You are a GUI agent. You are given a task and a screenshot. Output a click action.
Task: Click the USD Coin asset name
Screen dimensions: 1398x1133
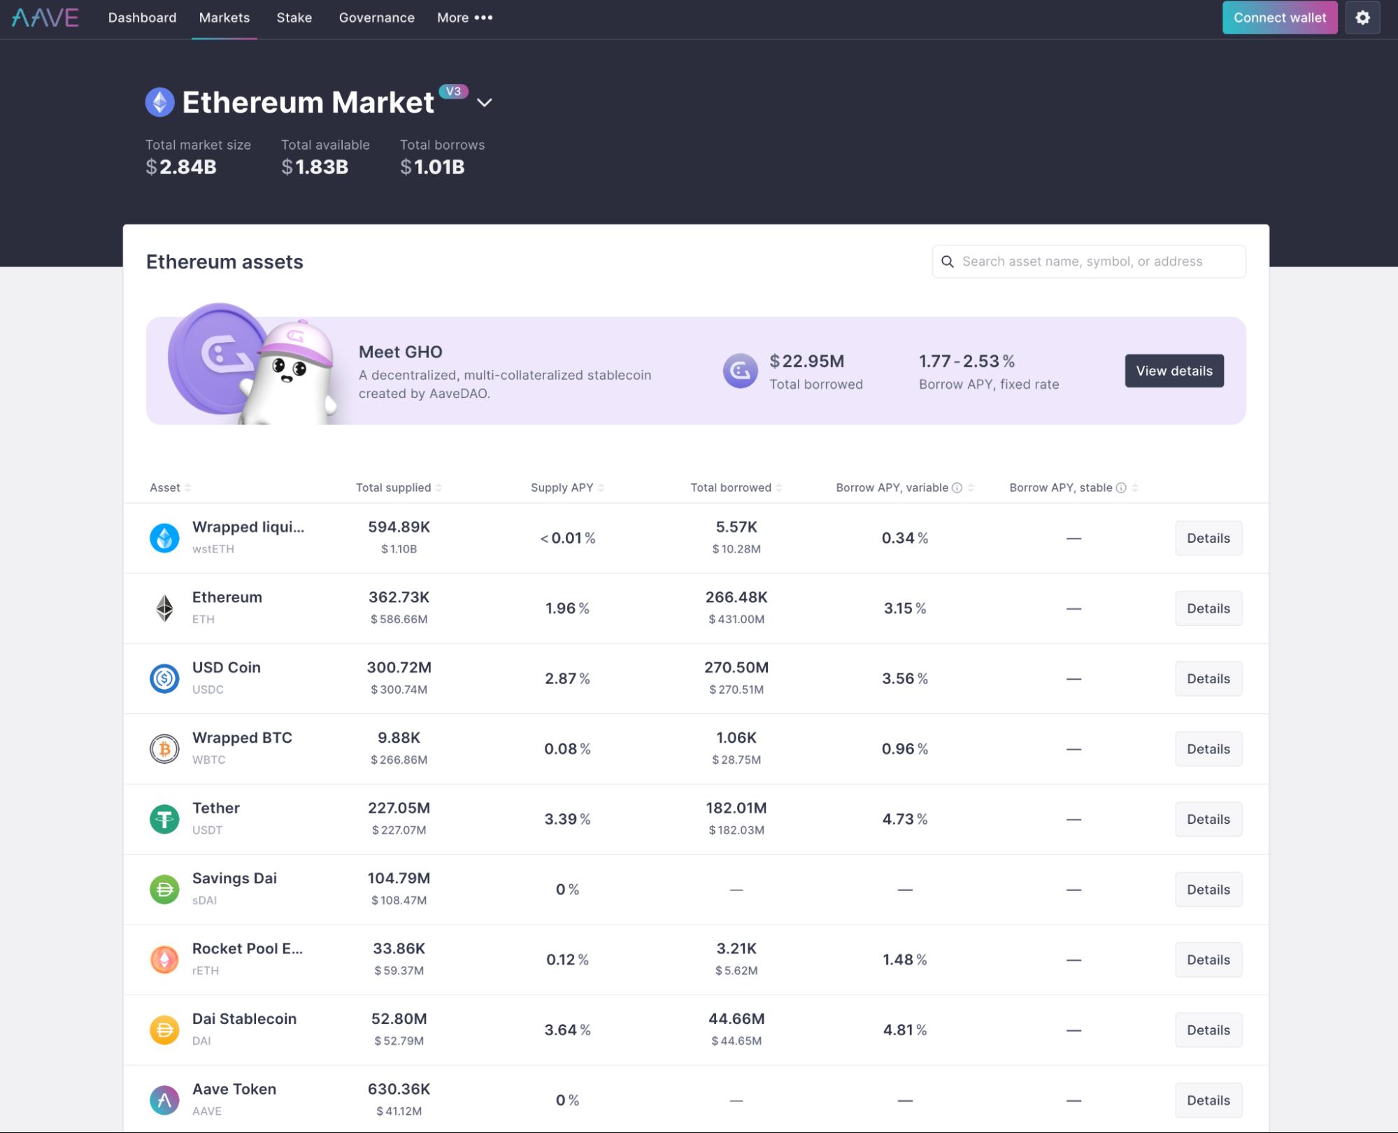click(x=227, y=667)
